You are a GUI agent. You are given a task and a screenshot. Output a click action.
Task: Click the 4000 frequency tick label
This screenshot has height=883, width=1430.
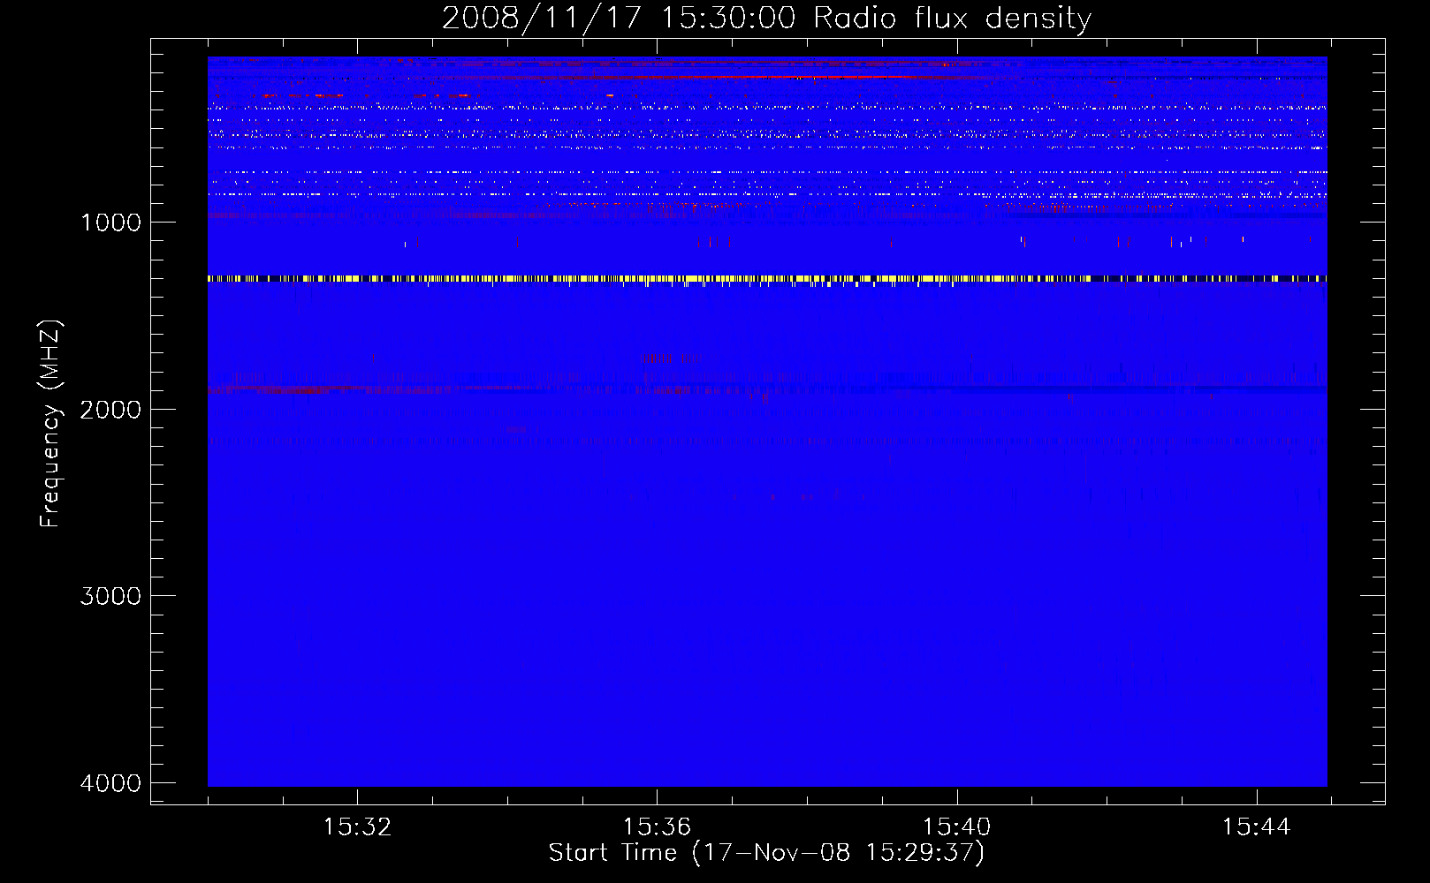110,783
